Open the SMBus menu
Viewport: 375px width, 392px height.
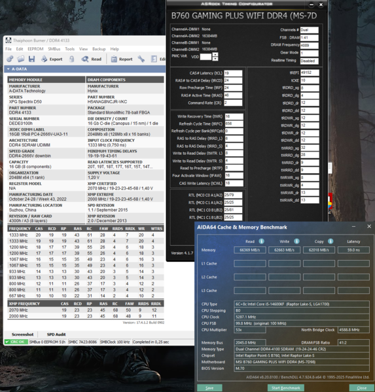[x=54, y=49]
